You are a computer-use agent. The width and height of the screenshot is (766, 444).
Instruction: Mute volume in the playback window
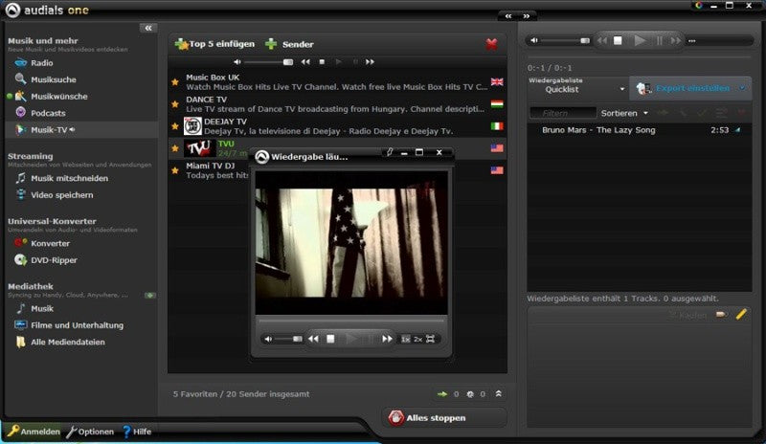click(268, 339)
